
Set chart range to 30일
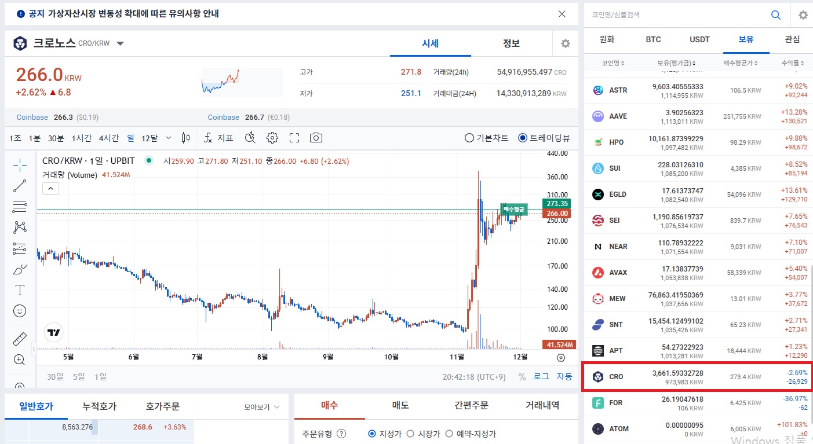coord(55,377)
